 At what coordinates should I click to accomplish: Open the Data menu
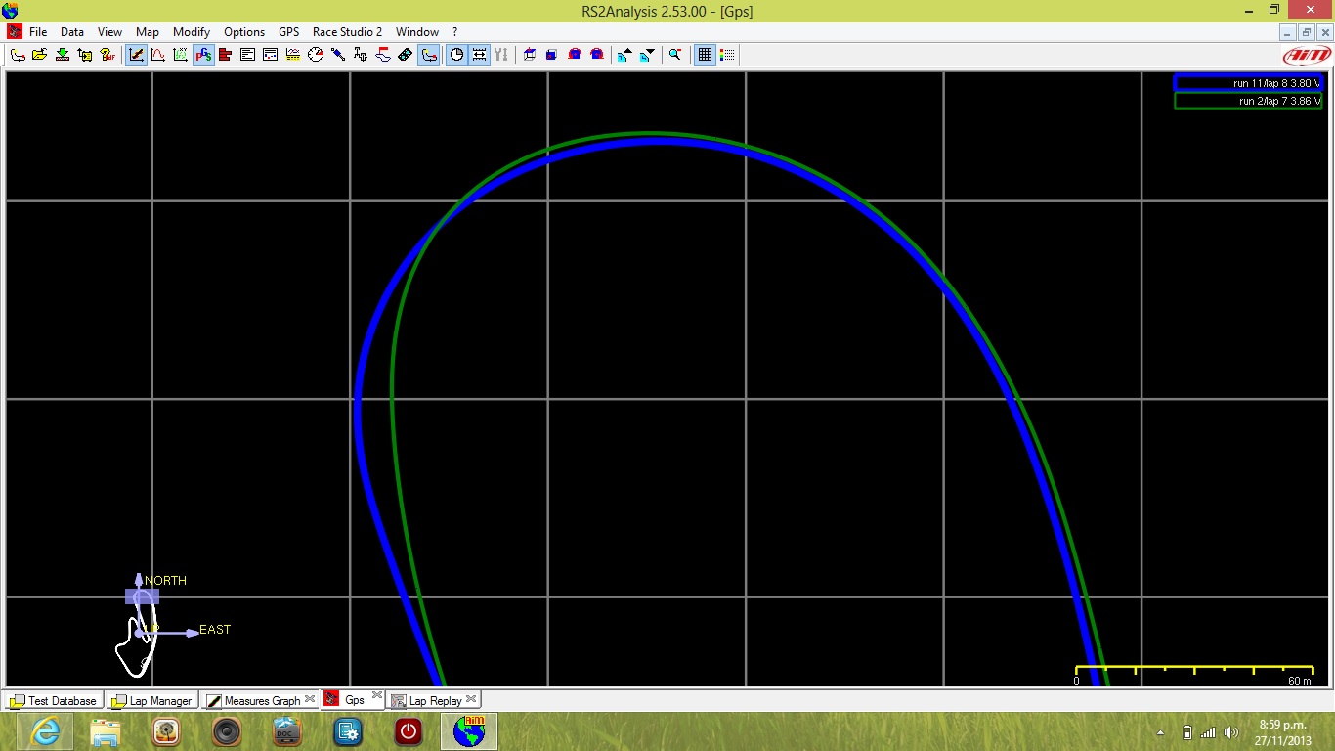point(72,32)
